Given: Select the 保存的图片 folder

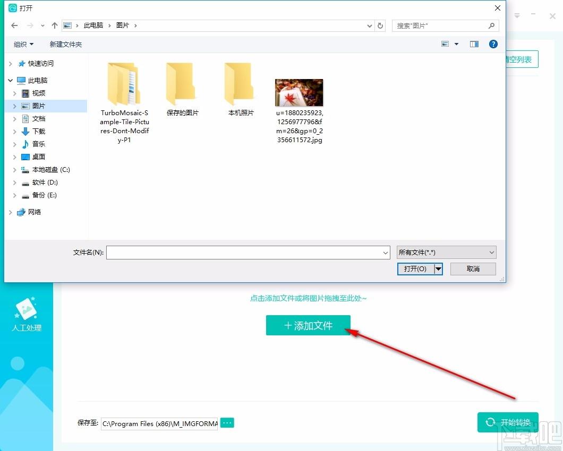Looking at the screenshot, I should click(182, 90).
